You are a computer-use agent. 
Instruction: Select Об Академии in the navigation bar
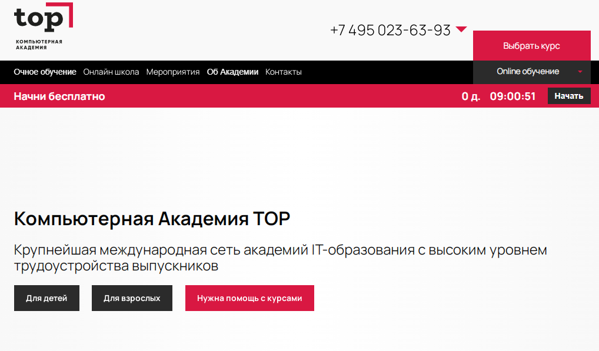coord(232,72)
